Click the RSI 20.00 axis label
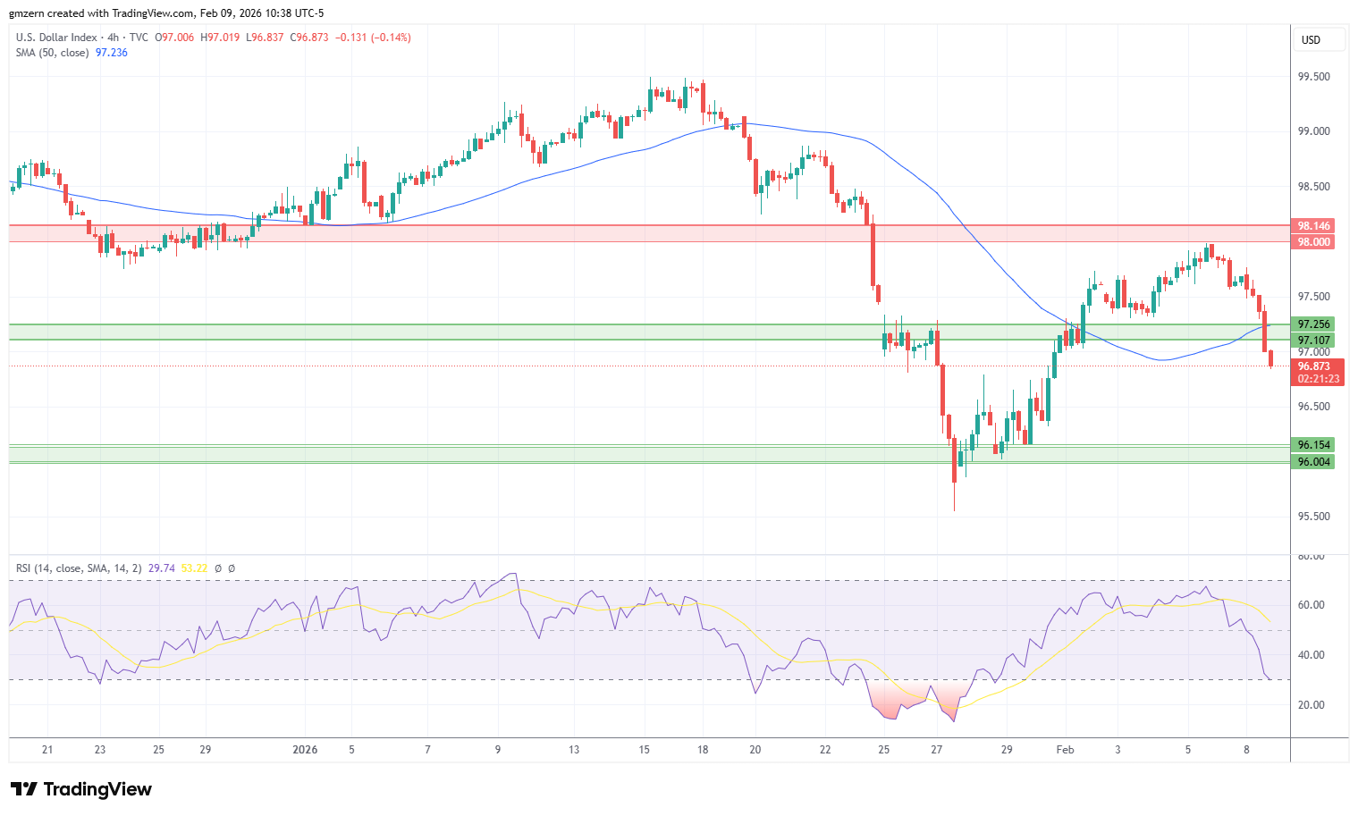Screen dimensions: 1358x816 click(1311, 705)
